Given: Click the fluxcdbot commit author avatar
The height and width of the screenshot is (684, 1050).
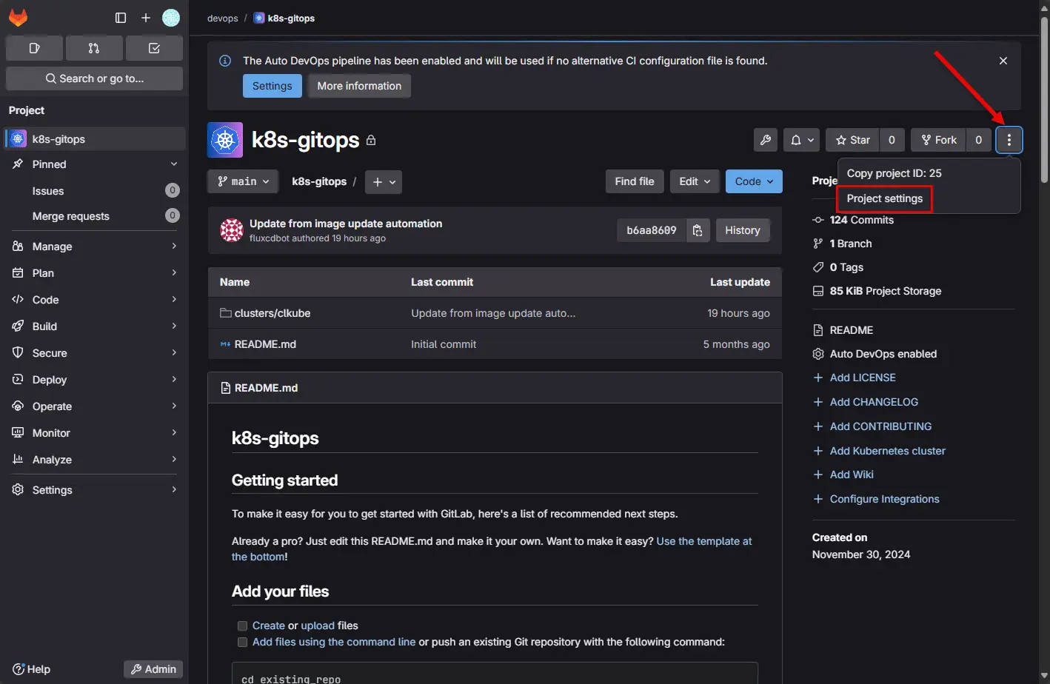Looking at the screenshot, I should (232, 230).
